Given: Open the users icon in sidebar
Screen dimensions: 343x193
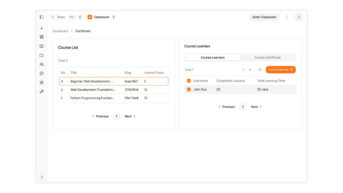Looking at the screenshot, I should click(41, 64).
